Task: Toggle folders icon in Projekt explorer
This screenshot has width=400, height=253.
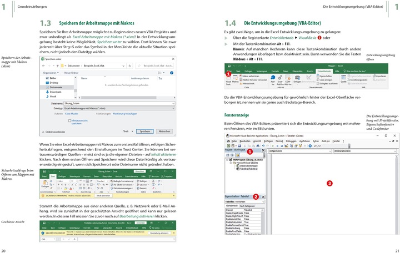Action: coord(237,155)
